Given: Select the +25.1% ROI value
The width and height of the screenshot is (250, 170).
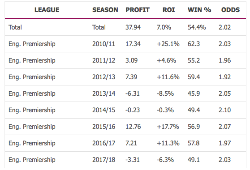Looking at the screenshot, I should point(168,44).
